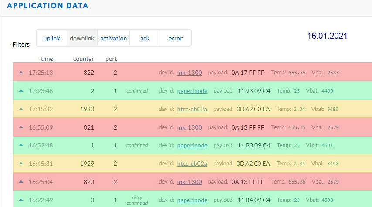Image resolution: width=372 pixels, height=207 pixels.
Task: Toggle the downlink filter
Action: pyautogui.click(x=82, y=38)
